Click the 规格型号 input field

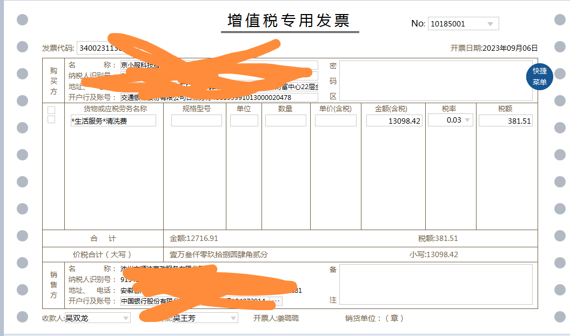click(196, 120)
